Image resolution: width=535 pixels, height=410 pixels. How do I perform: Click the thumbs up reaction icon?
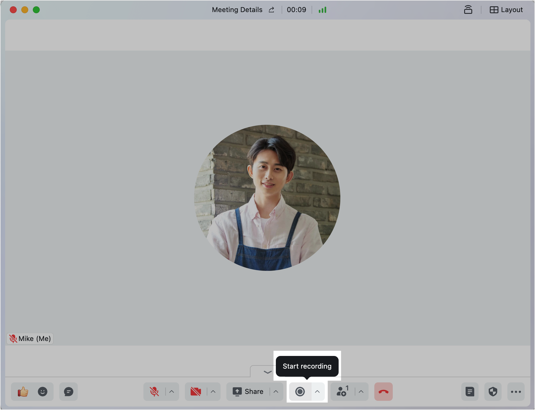tap(23, 392)
